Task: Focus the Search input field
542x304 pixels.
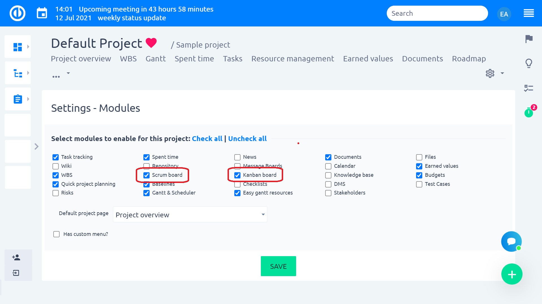Action: [437, 13]
